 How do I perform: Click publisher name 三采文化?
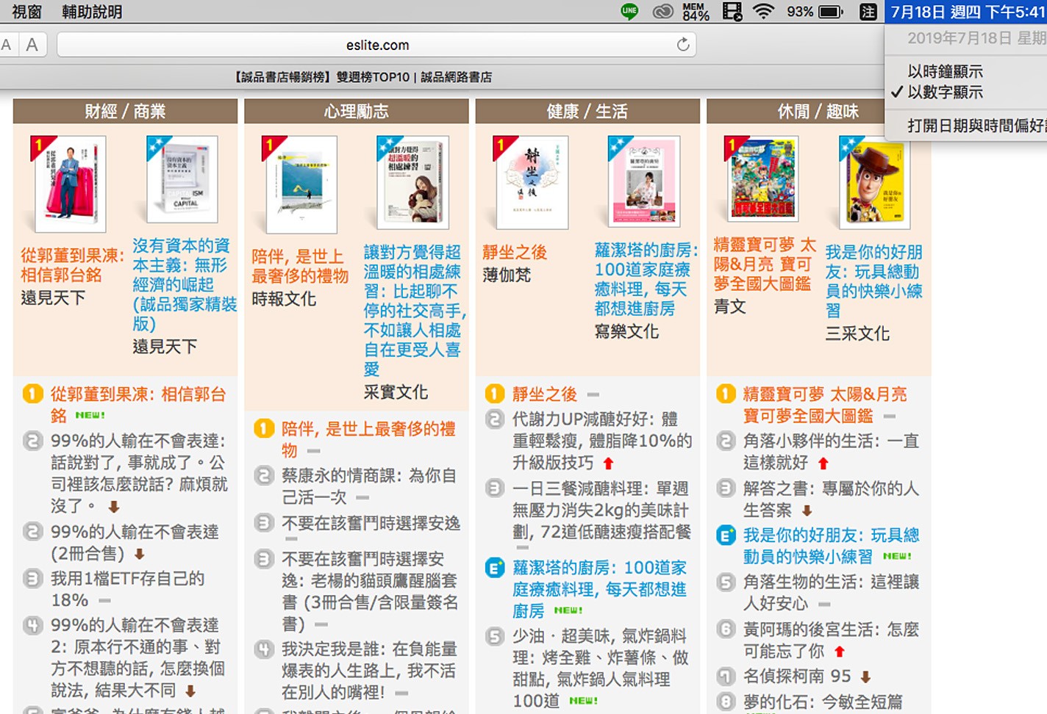857,333
